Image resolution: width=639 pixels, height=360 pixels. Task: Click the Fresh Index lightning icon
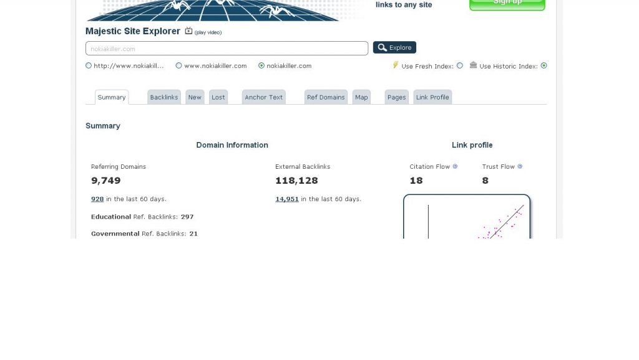pyautogui.click(x=395, y=65)
